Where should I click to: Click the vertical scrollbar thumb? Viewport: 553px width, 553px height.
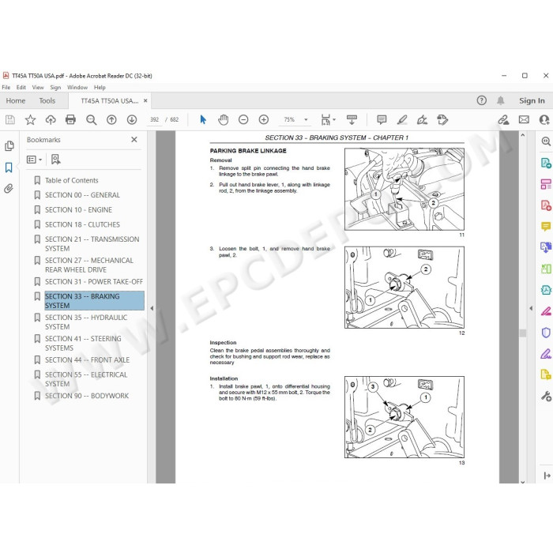coord(523,333)
